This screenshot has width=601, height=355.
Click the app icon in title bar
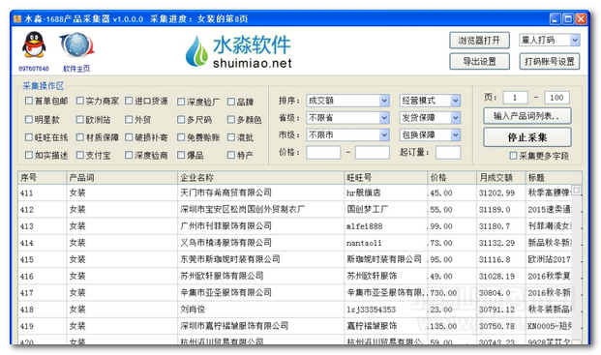(17, 18)
